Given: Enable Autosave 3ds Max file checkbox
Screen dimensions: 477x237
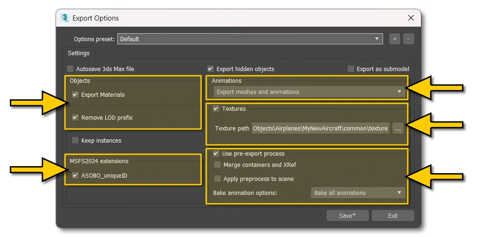Looking at the screenshot, I should 70,69.
